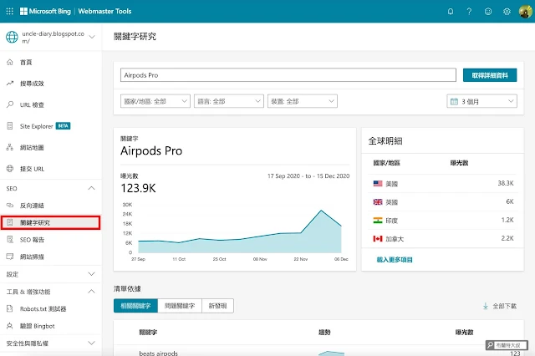Click the sitemap icon in sidebar
The width and height of the screenshot is (535, 356).
(x=10, y=147)
